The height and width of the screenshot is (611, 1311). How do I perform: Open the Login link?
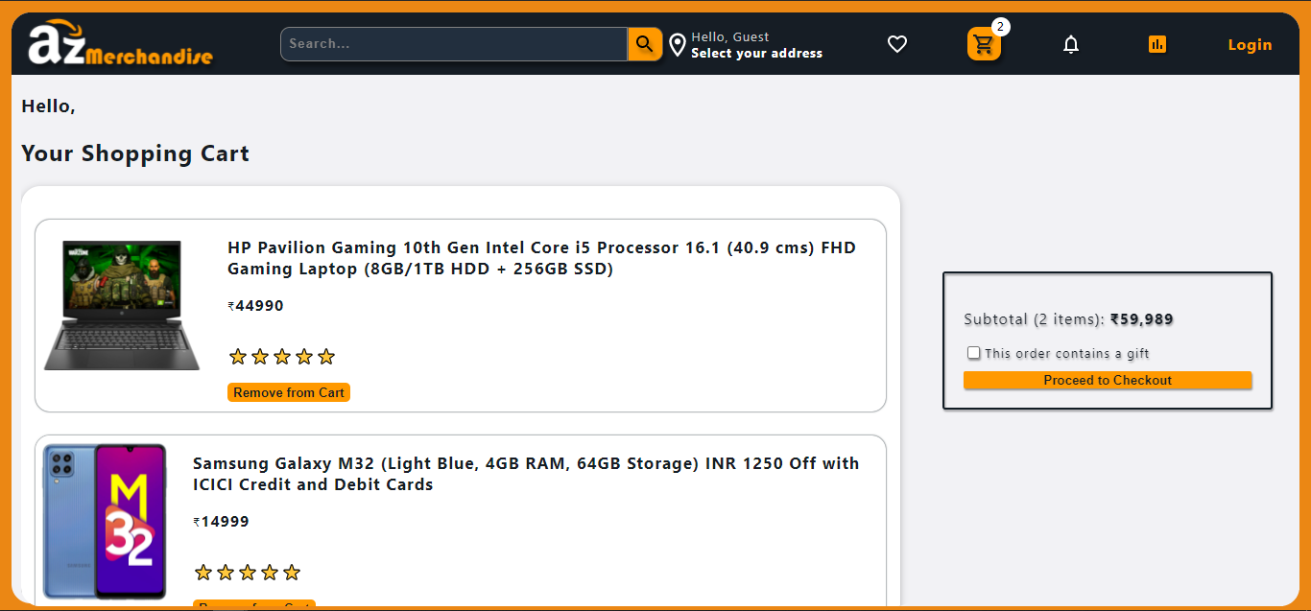click(x=1250, y=44)
